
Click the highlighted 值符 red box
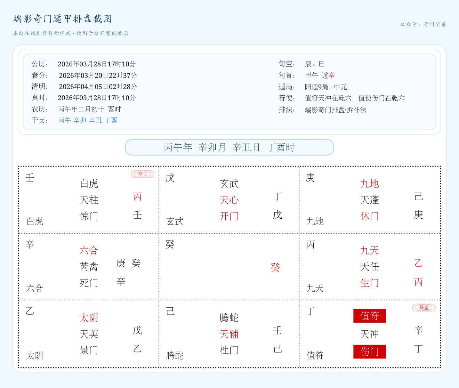point(370,316)
